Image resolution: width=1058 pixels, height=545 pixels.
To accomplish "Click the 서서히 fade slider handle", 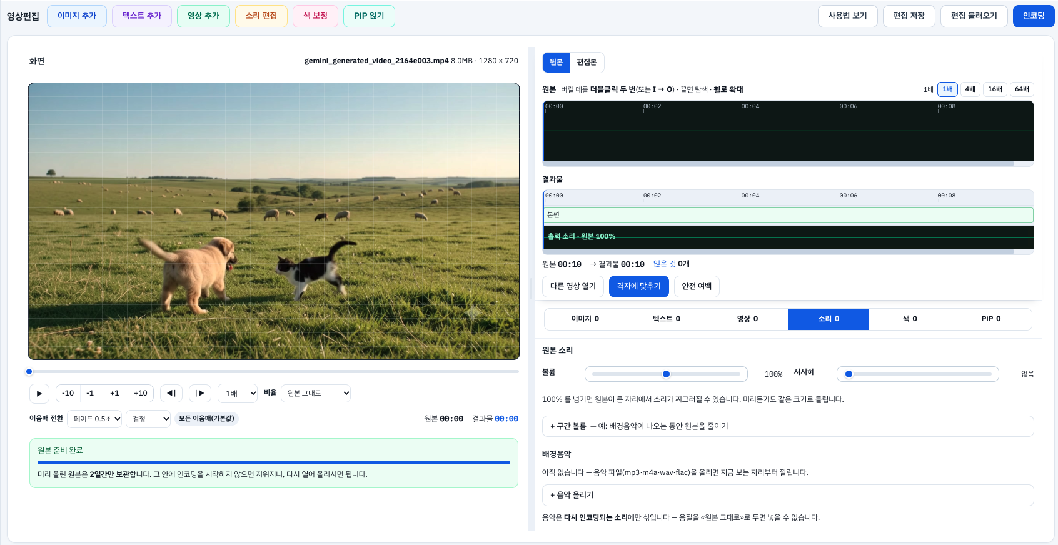I will tap(849, 374).
